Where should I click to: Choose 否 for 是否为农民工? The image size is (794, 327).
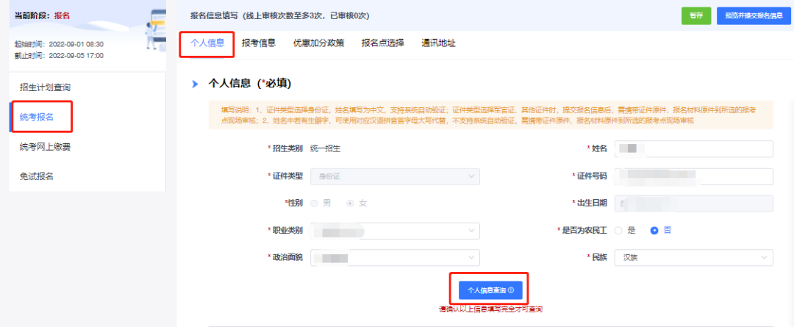pos(654,230)
